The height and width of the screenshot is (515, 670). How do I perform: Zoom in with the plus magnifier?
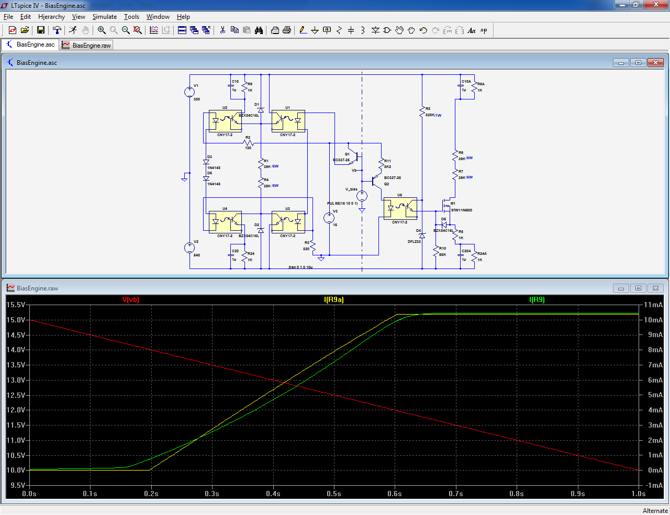[x=102, y=30]
